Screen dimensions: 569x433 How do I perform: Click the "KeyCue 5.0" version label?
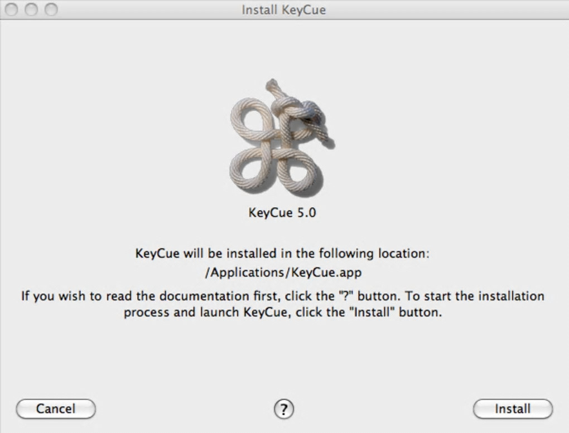pyautogui.click(x=282, y=212)
